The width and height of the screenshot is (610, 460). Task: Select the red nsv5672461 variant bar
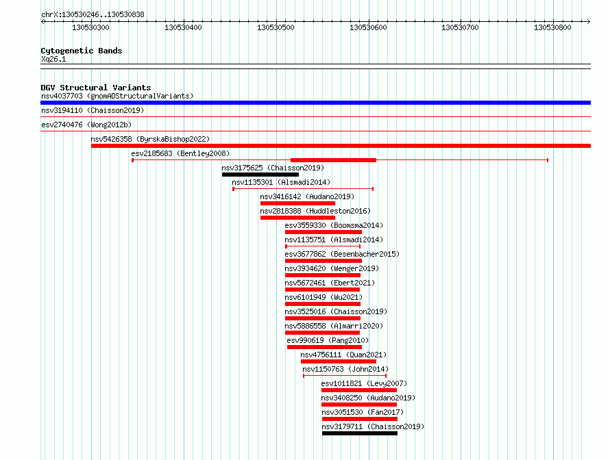click(x=322, y=290)
